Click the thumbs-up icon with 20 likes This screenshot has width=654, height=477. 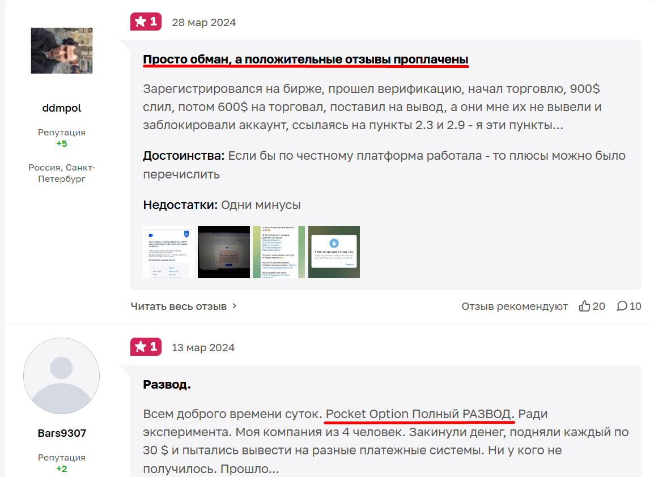[x=584, y=306]
